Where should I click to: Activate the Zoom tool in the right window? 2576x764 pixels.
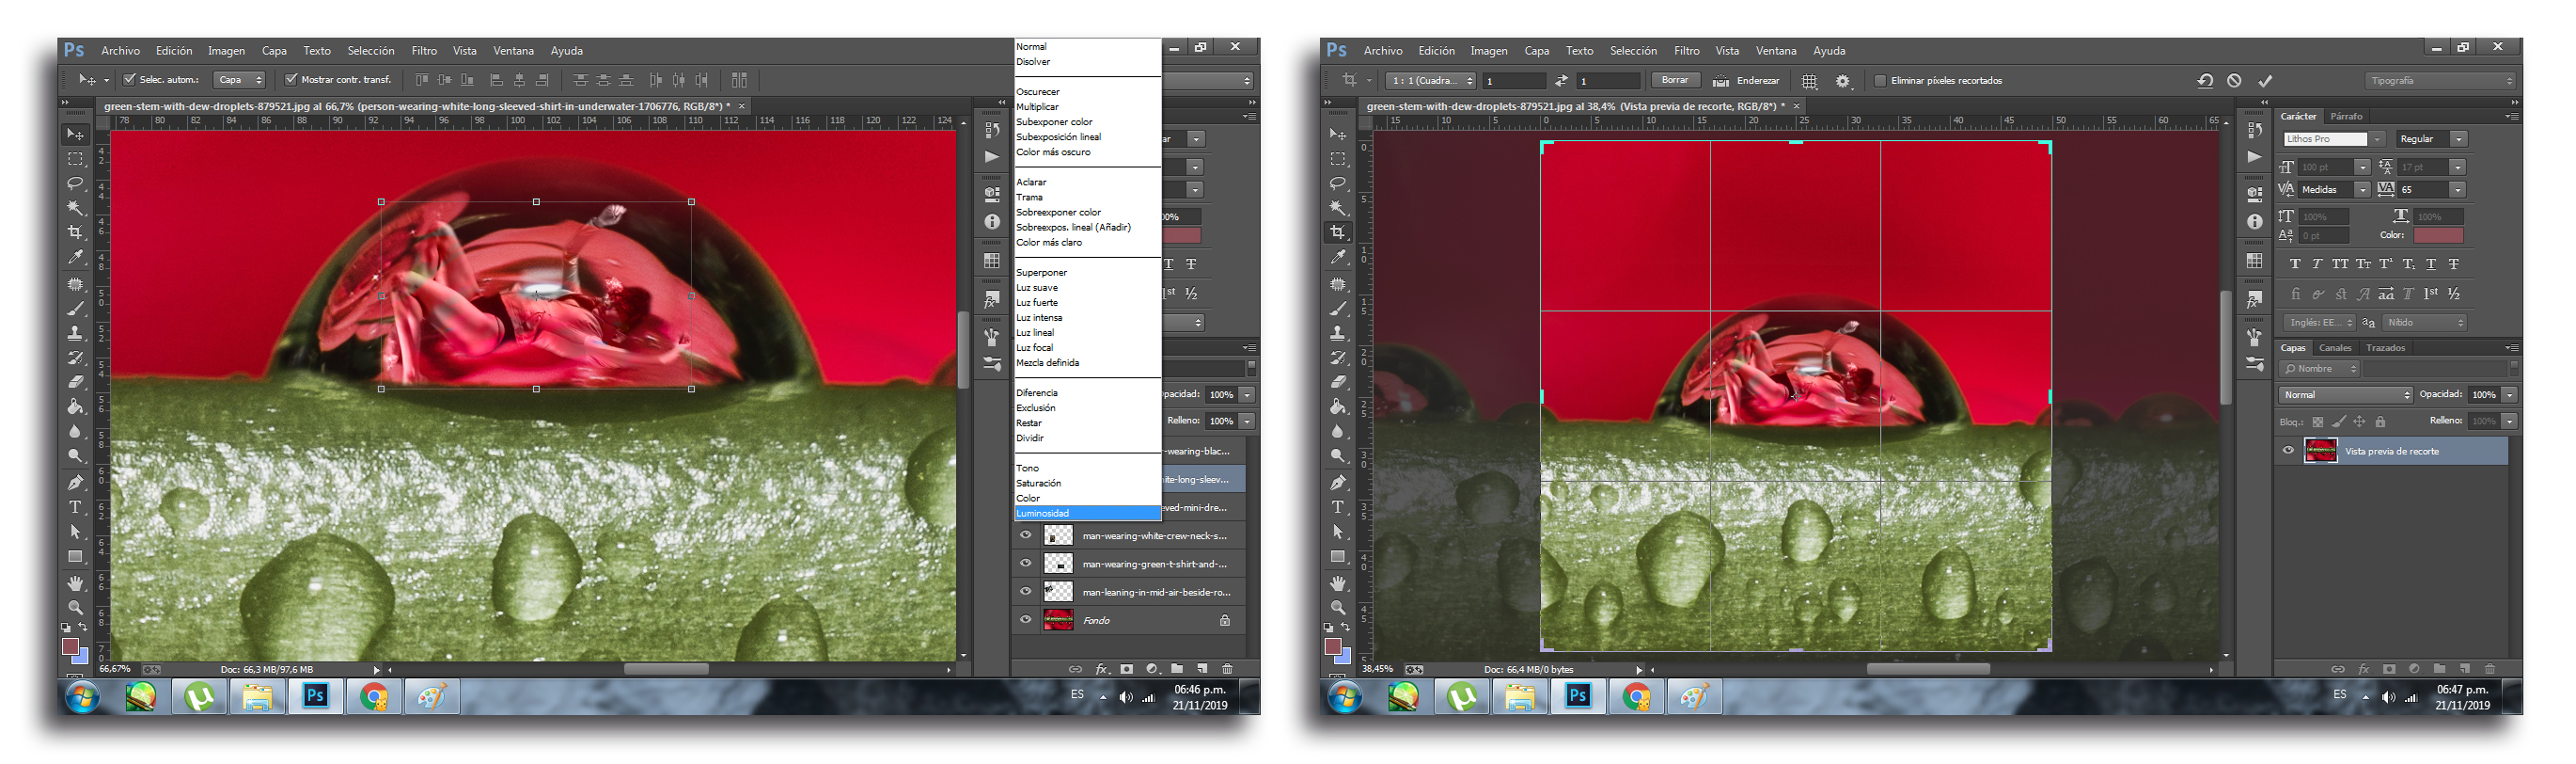point(1338,608)
